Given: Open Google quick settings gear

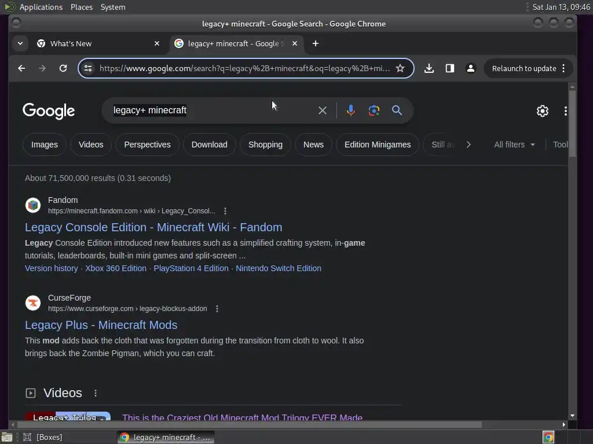Looking at the screenshot, I should pyautogui.click(x=542, y=110).
